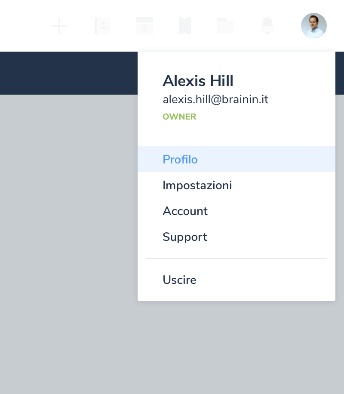Viewport: 344px width, 394px height.
Task: Open Impostazioni in the user menu
Action: (197, 185)
